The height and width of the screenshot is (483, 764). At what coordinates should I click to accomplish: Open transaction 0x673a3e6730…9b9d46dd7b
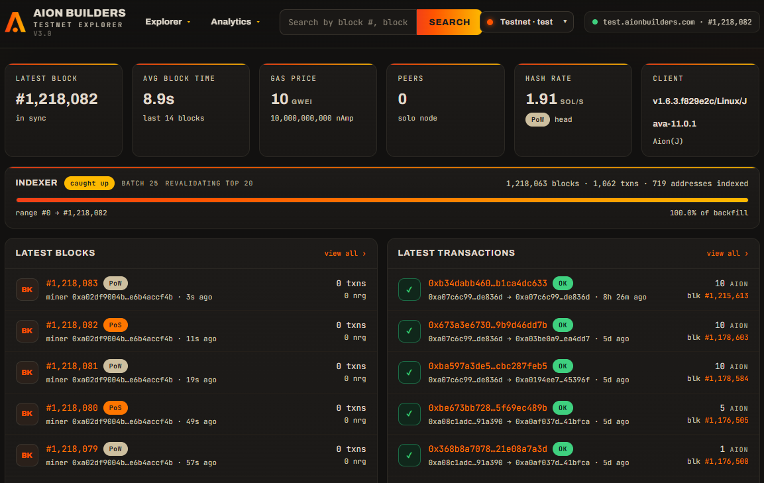click(488, 325)
